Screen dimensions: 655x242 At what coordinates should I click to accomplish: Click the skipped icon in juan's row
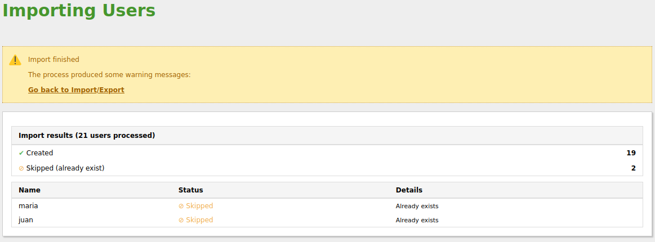click(181, 220)
